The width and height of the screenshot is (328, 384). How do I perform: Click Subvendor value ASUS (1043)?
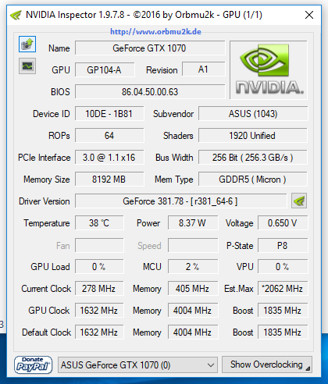coord(253,114)
